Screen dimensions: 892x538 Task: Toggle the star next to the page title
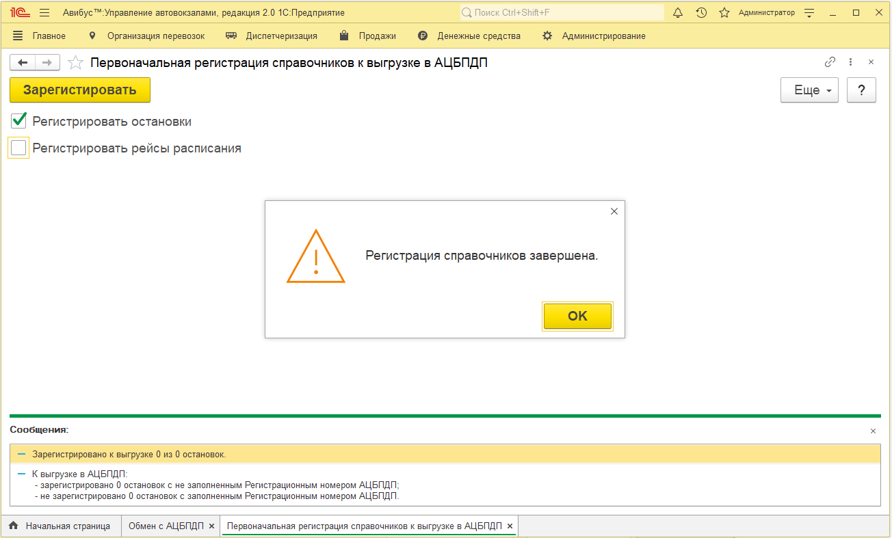(75, 62)
